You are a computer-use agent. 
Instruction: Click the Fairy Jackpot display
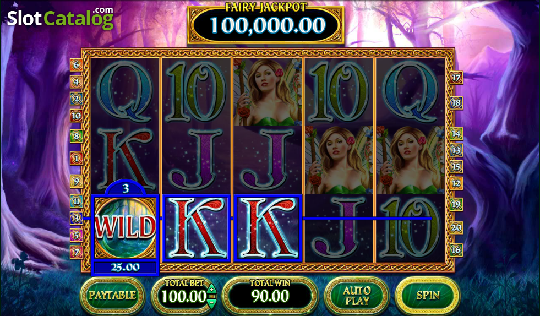pyautogui.click(x=266, y=24)
